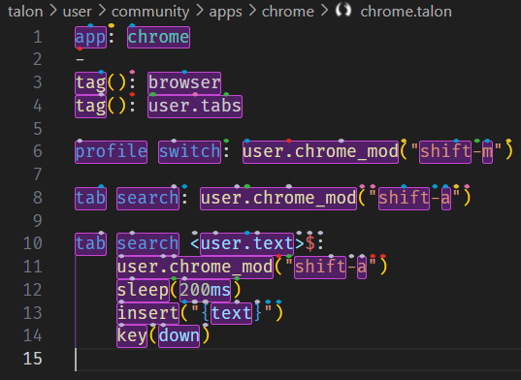Click "shift" inside the line 11 string

(x=320, y=268)
